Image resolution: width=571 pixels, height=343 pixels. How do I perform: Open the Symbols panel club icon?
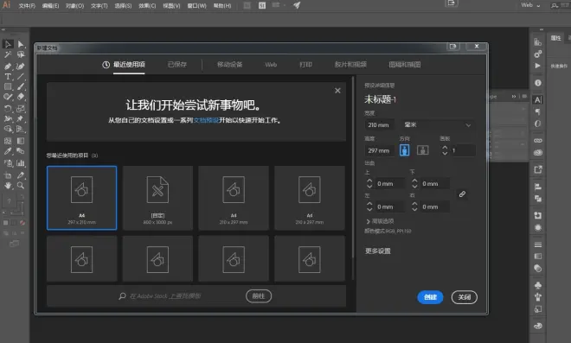538,285
